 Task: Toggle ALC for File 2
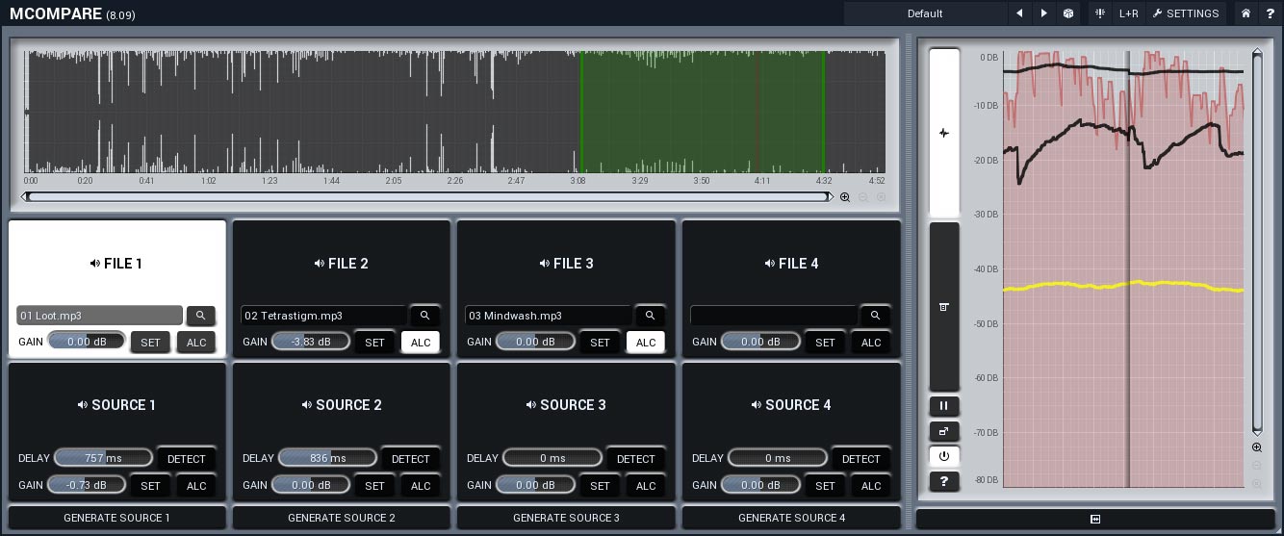(421, 343)
